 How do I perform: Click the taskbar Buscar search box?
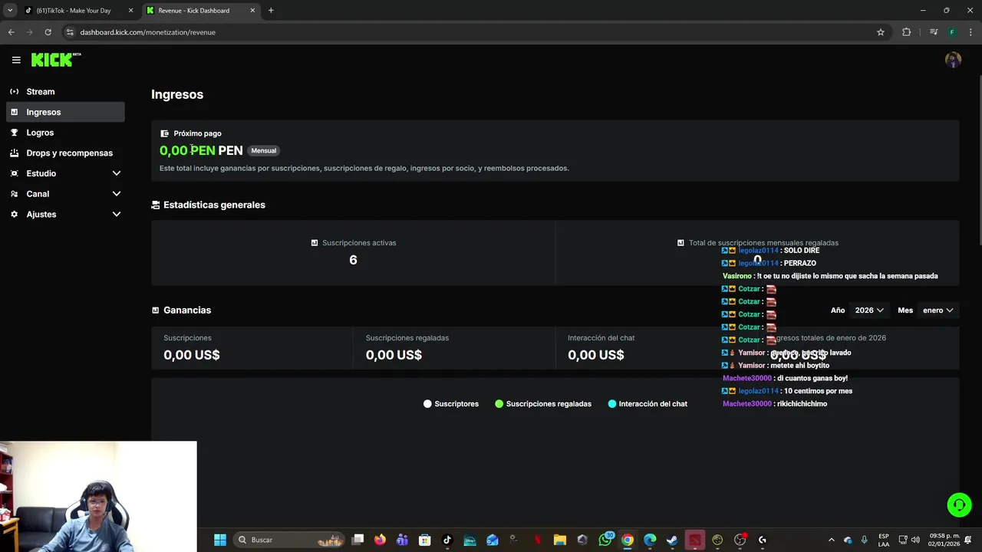288,540
